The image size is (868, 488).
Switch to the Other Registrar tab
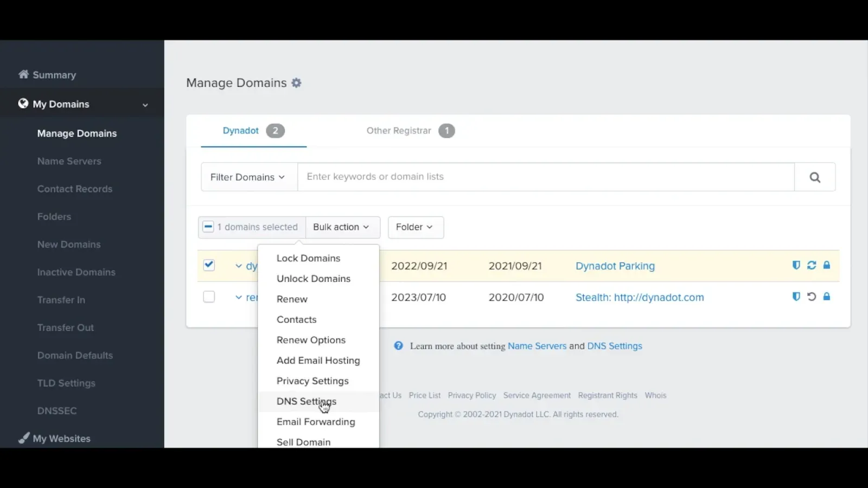[x=410, y=131]
